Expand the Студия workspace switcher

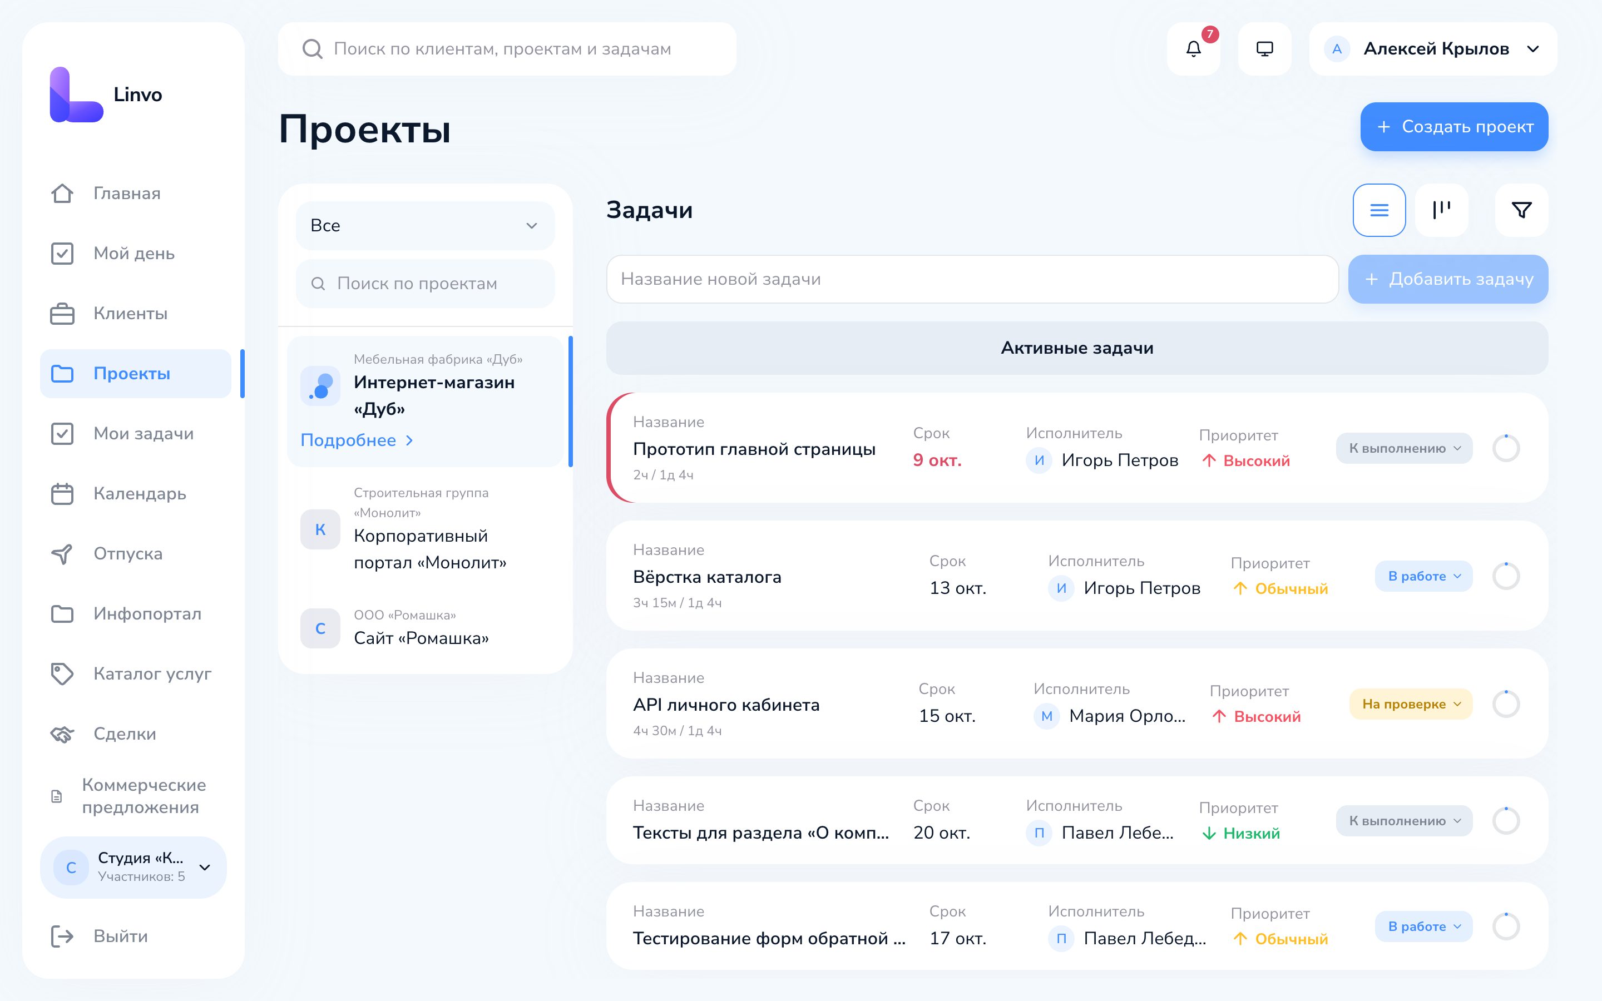point(133,868)
